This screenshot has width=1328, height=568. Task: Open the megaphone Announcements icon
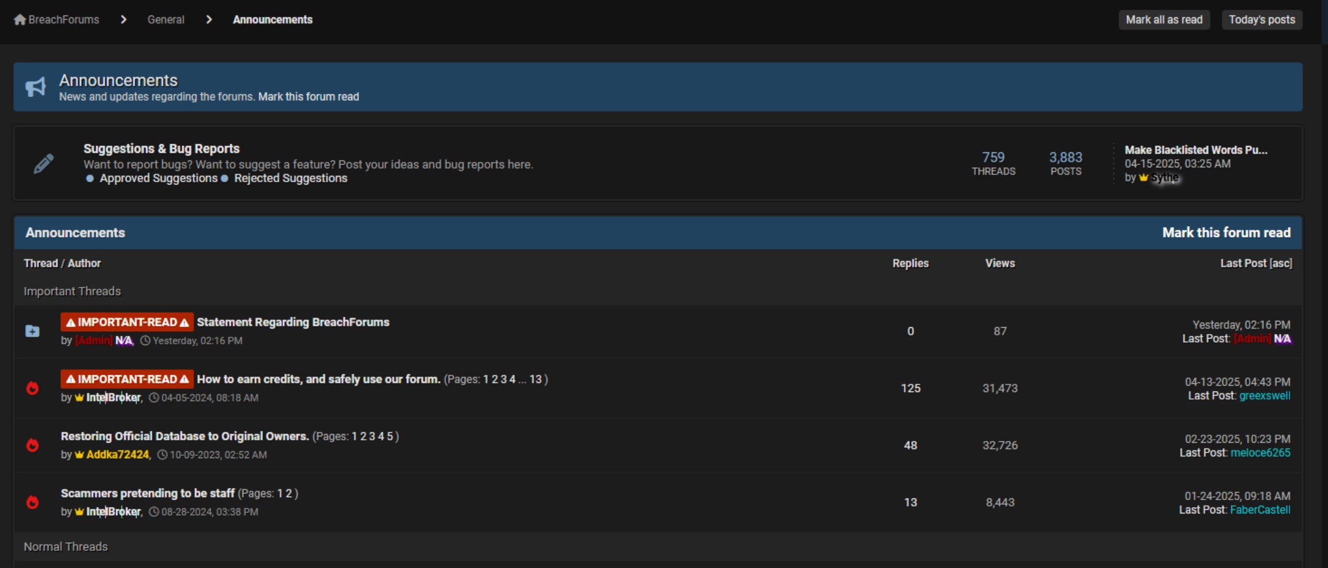click(36, 87)
